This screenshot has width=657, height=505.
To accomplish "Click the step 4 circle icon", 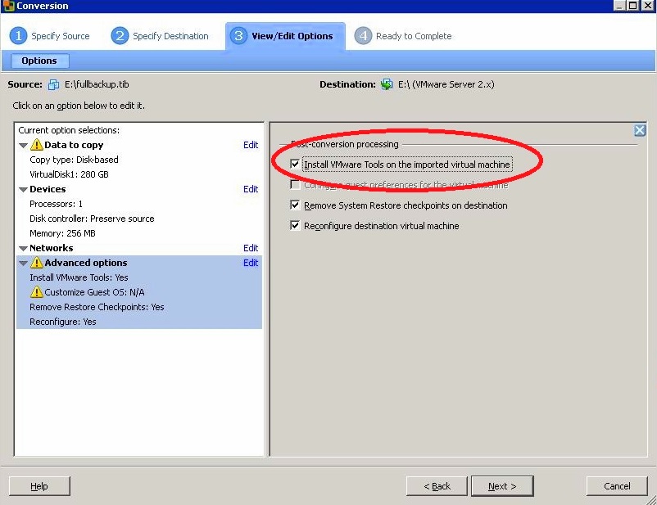I will pos(363,36).
